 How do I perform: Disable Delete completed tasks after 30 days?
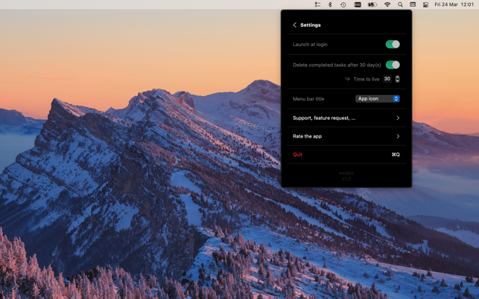tap(393, 65)
